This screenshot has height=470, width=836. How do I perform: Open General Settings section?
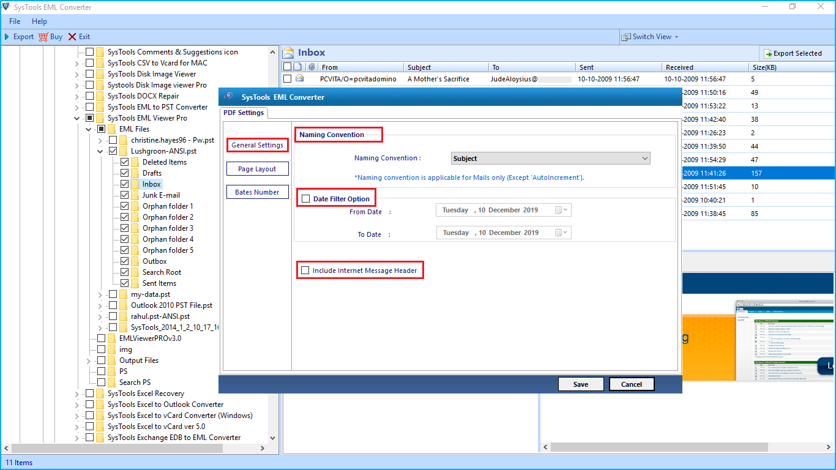click(257, 145)
